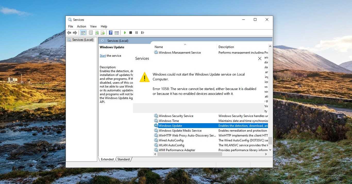Select the Windows Management Service row
Screen dimensions: 352x184
point(211,53)
